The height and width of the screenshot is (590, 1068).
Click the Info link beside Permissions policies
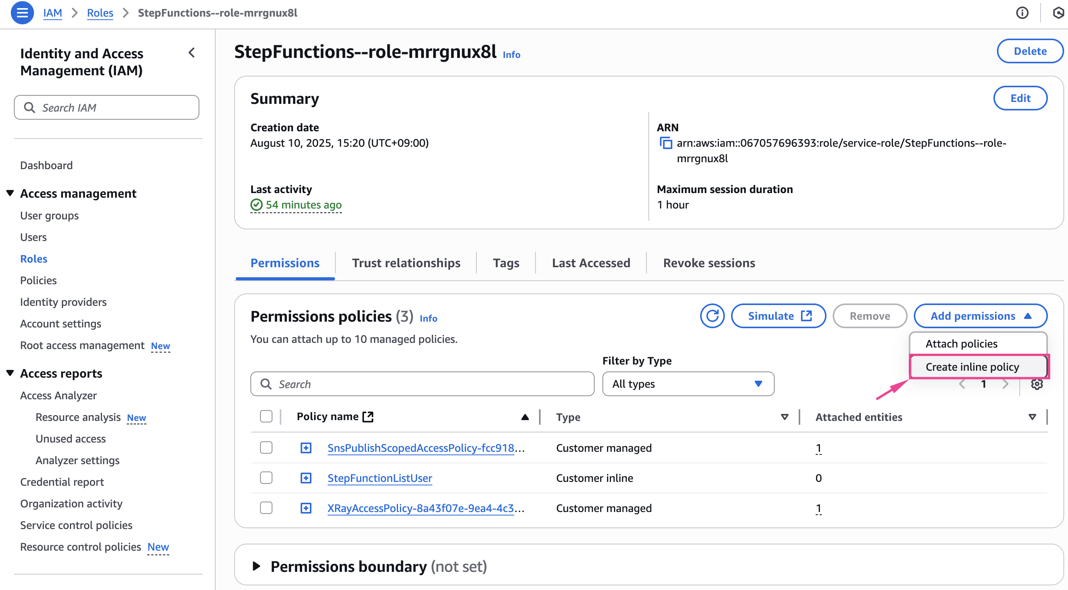pyautogui.click(x=428, y=318)
